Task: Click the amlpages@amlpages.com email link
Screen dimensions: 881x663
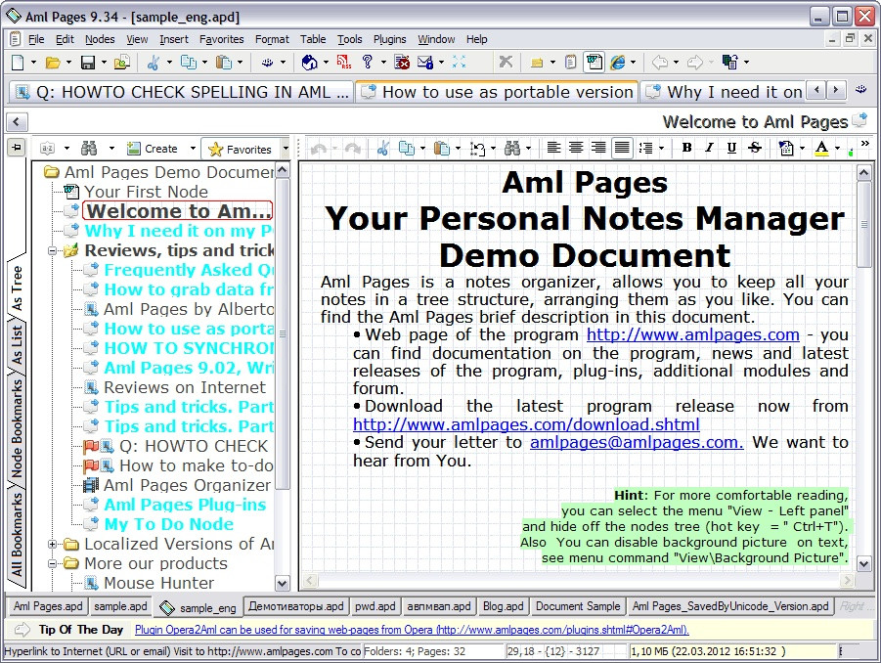Action: tap(637, 443)
